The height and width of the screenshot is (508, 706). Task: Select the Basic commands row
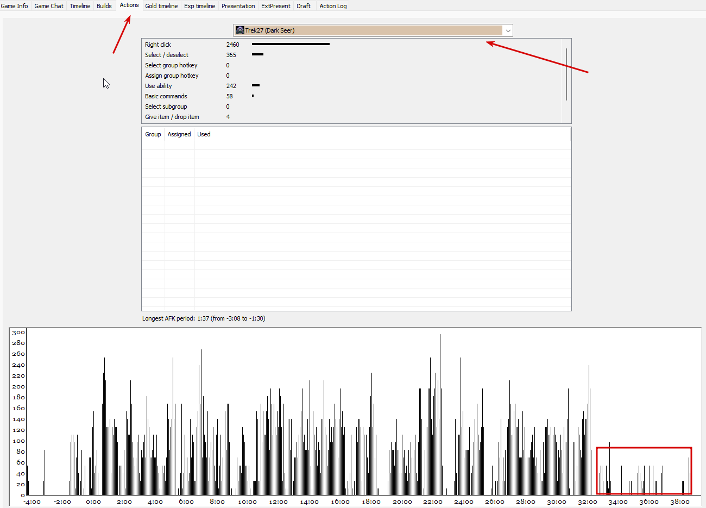pyautogui.click(x=351, y=96)
